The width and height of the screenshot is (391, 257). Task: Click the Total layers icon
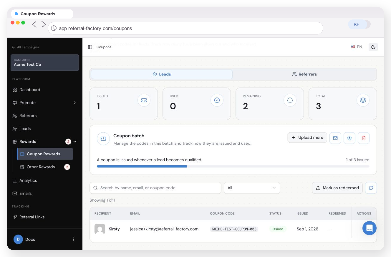pos(363,101)
